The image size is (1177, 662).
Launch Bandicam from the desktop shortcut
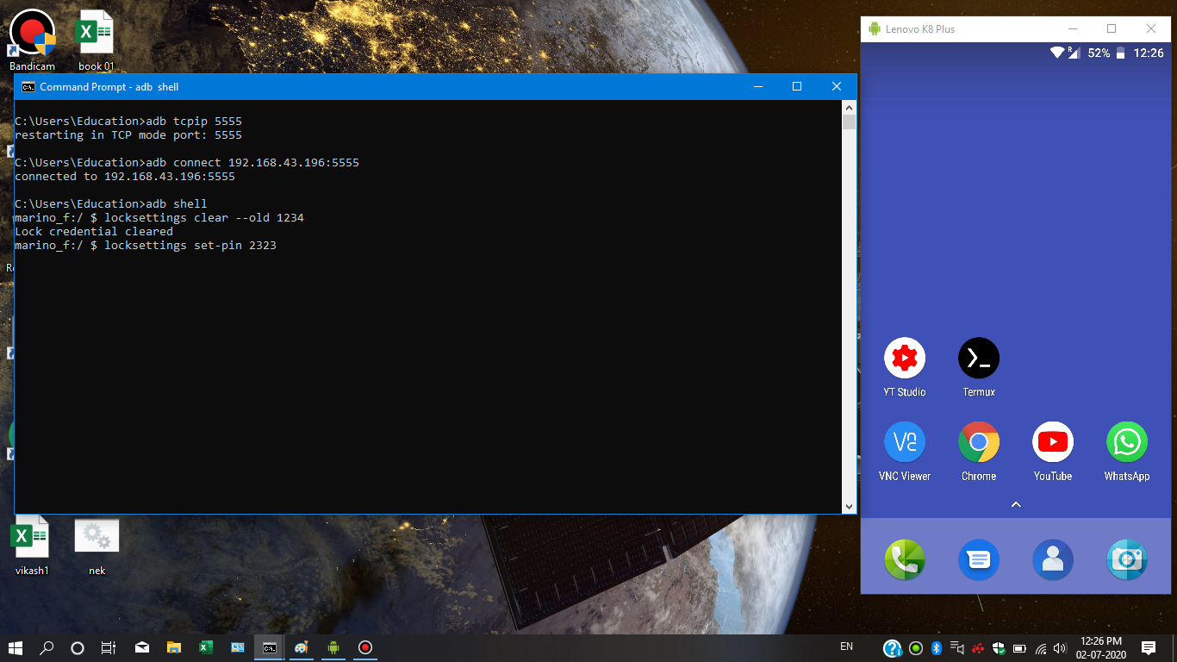32,32
